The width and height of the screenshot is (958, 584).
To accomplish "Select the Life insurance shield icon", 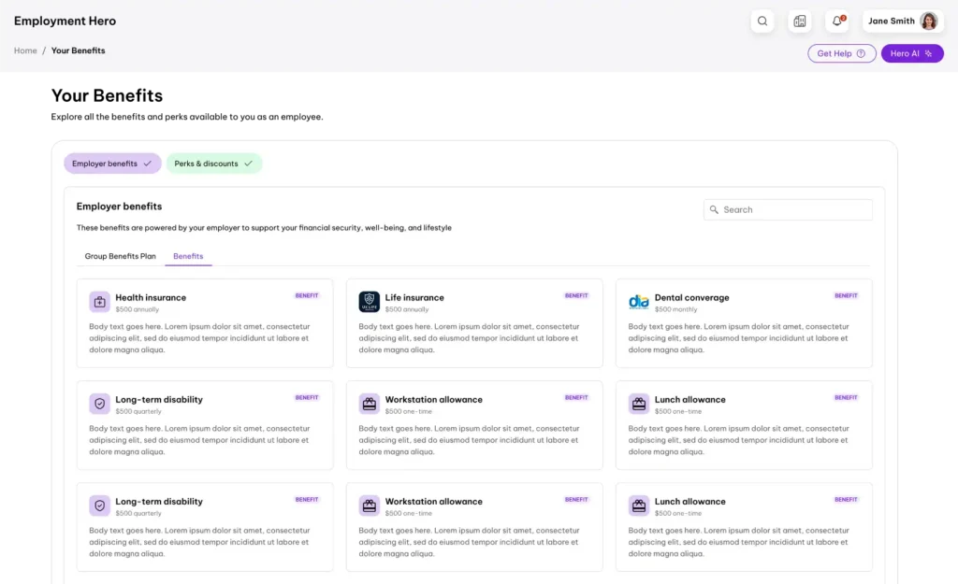I will 369,301.
